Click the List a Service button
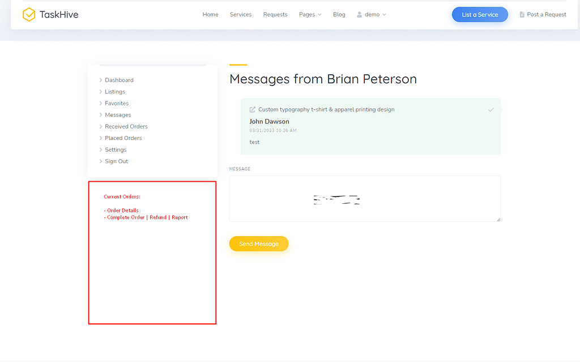This screenshot has width=580, height=363. (x=480, y=14)
